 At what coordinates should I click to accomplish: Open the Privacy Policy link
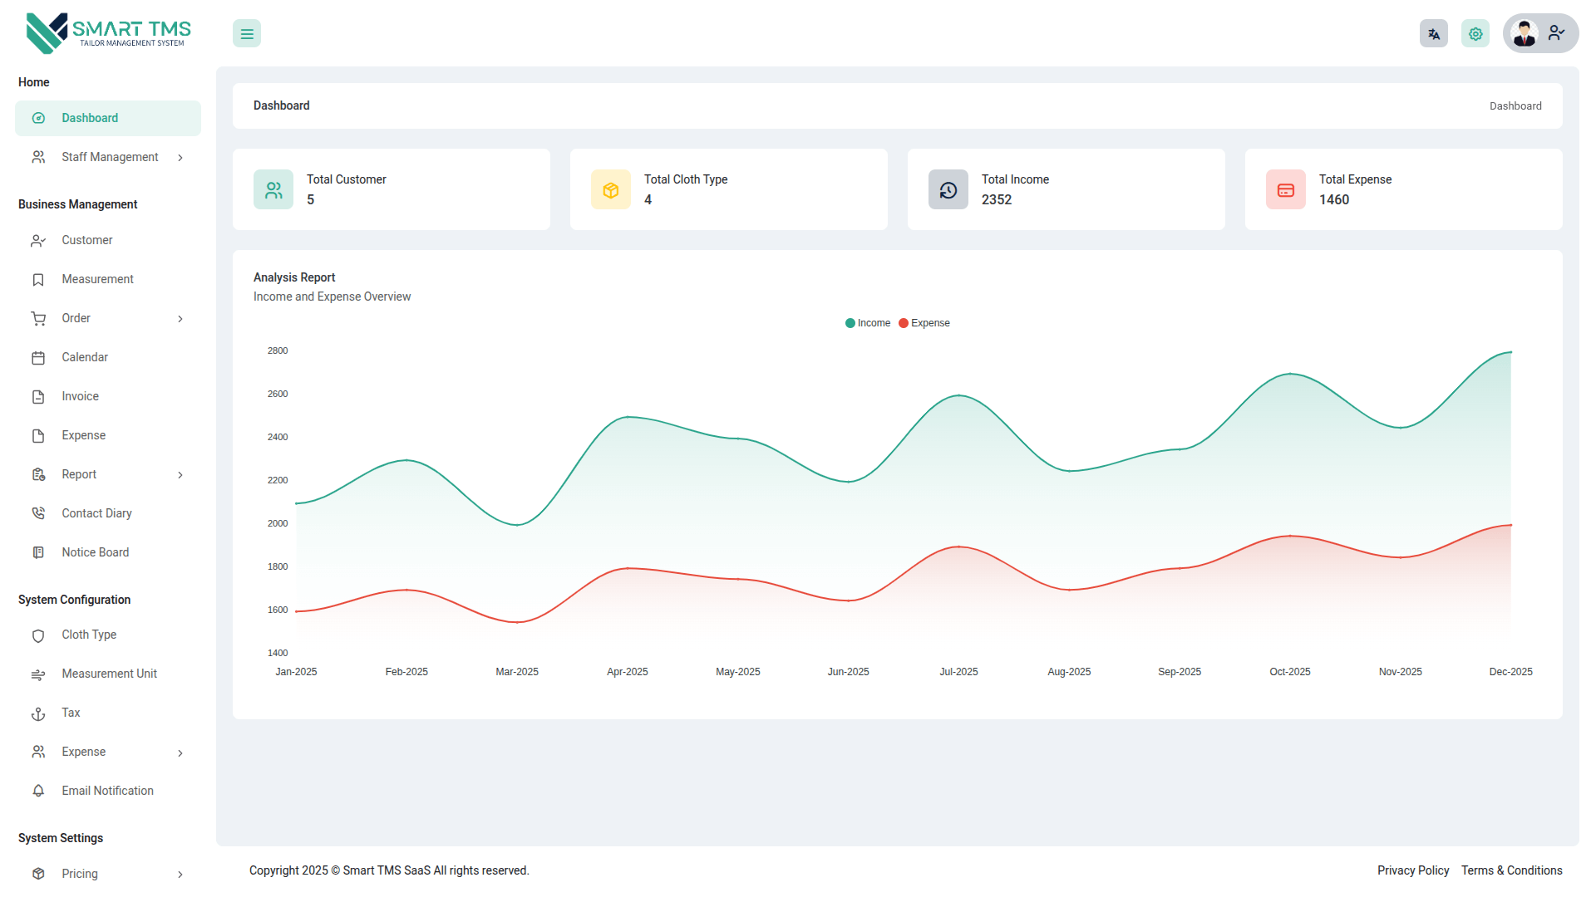(1412, 870)
